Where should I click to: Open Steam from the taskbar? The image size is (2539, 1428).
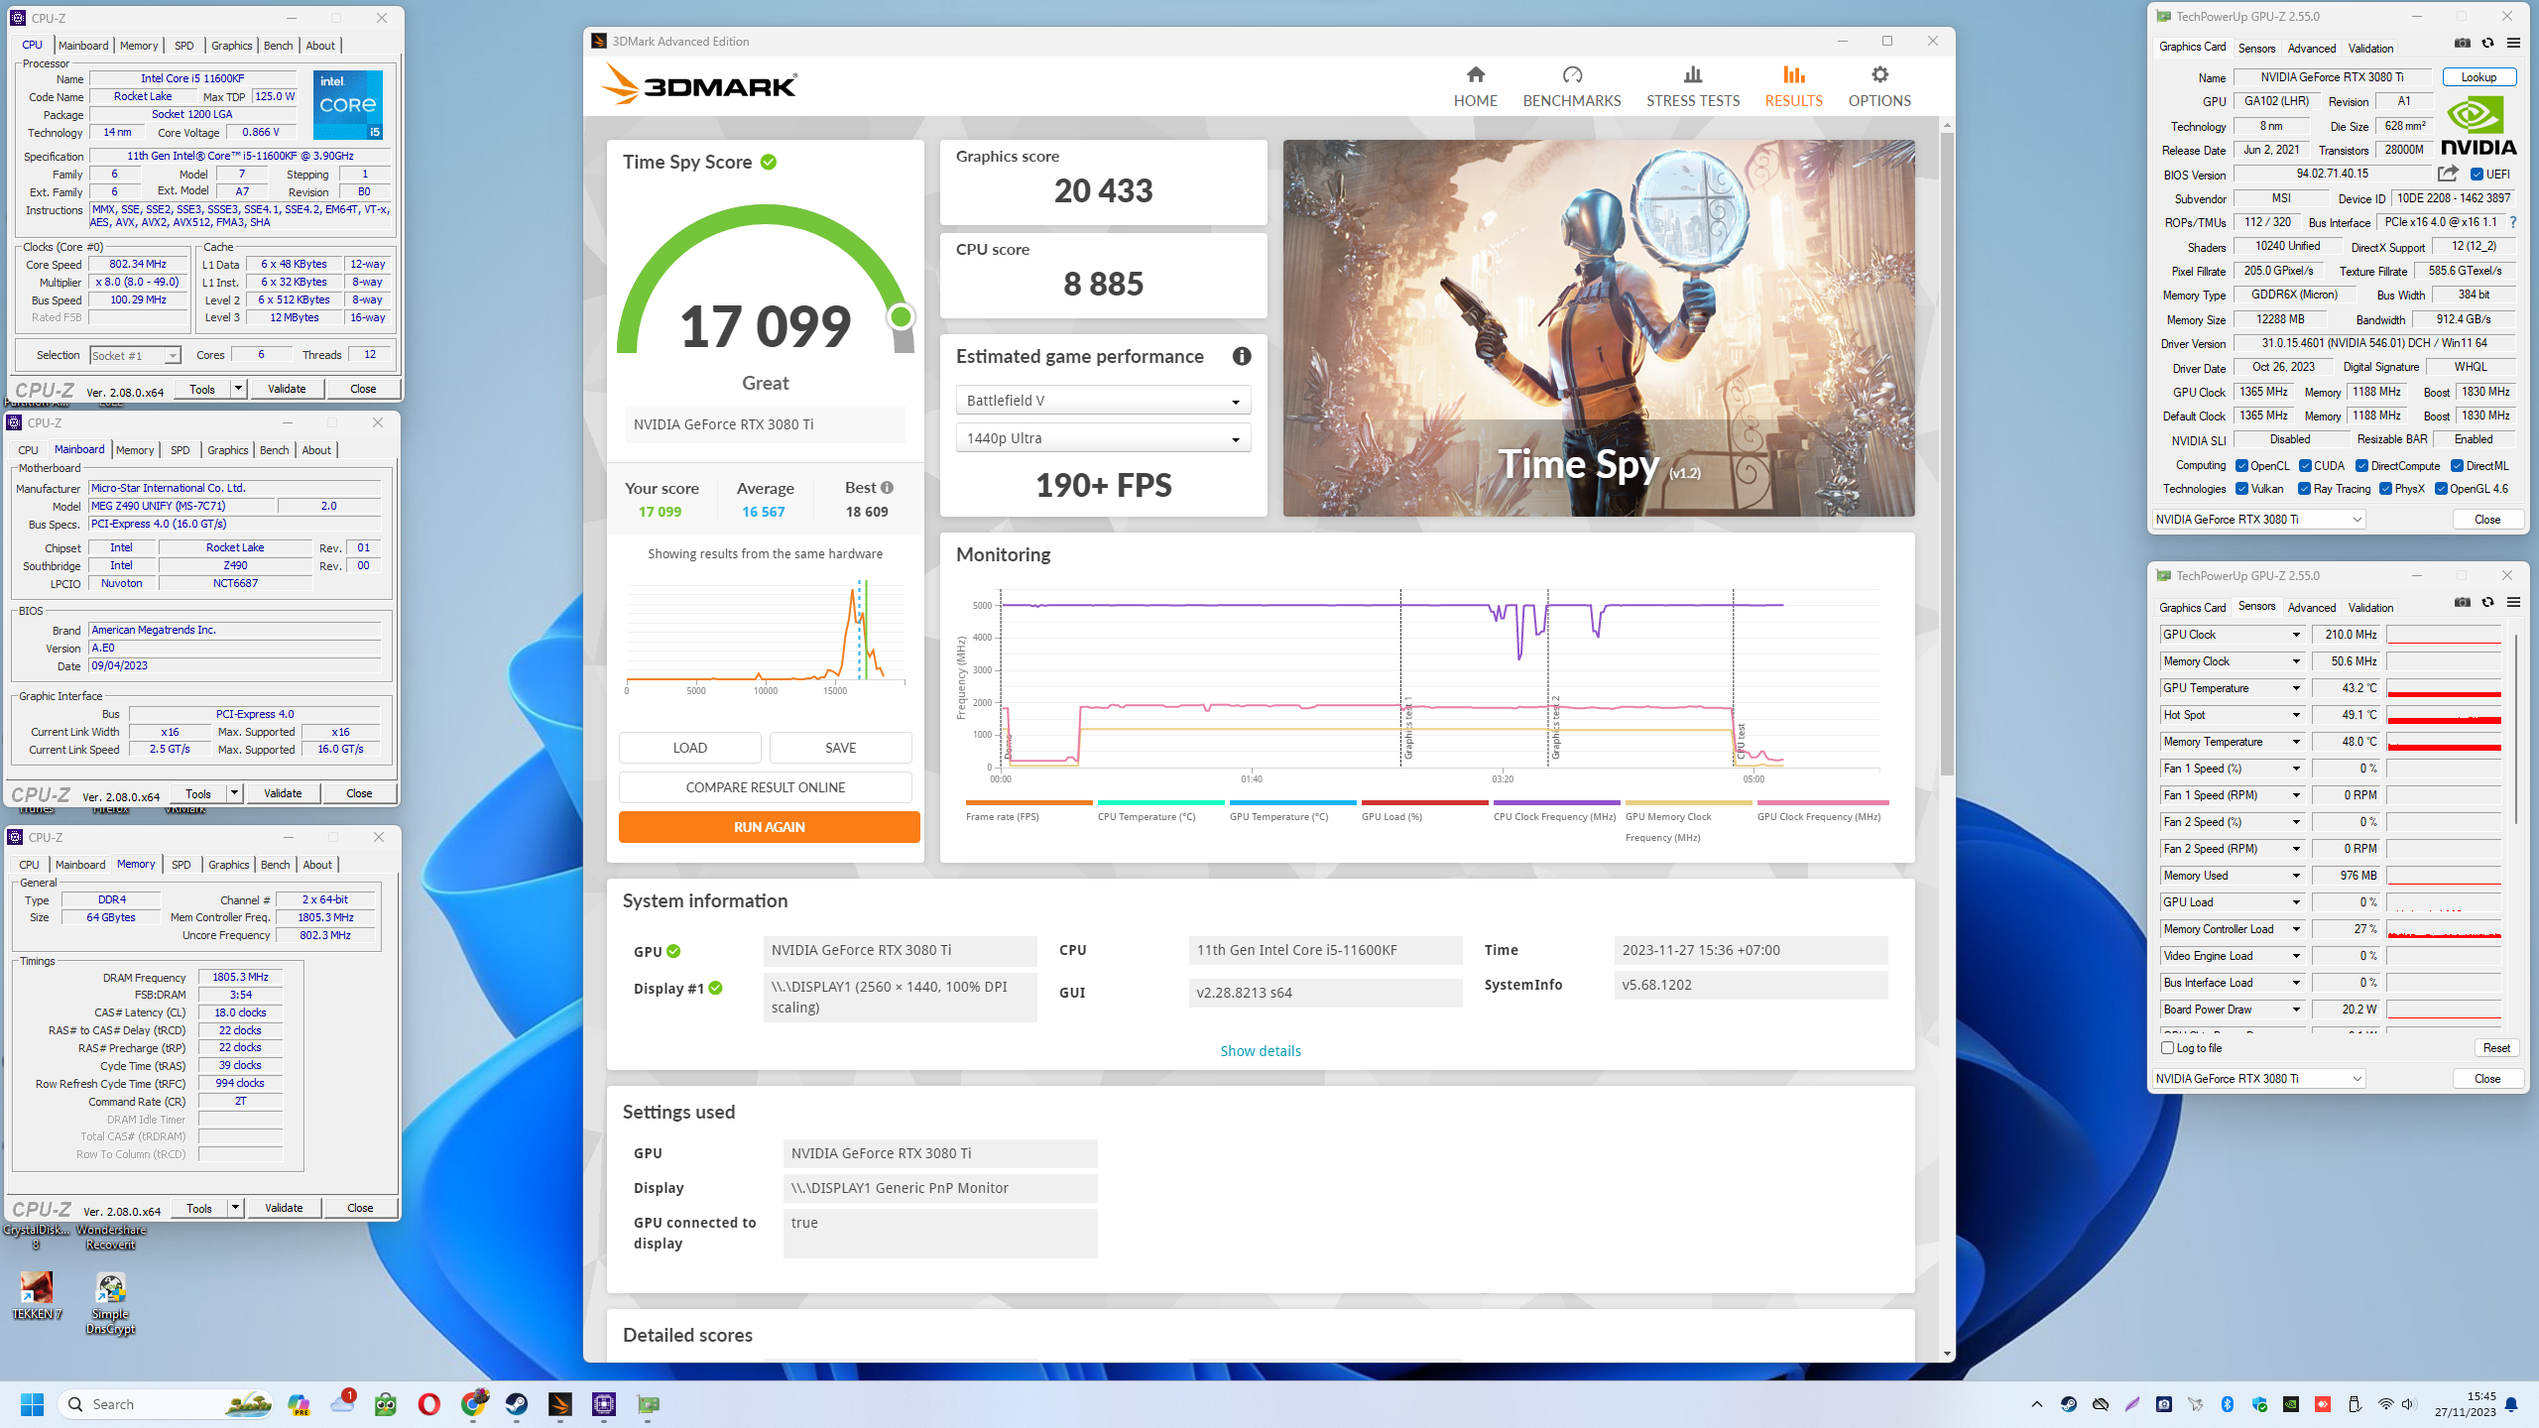point(516,1404)
